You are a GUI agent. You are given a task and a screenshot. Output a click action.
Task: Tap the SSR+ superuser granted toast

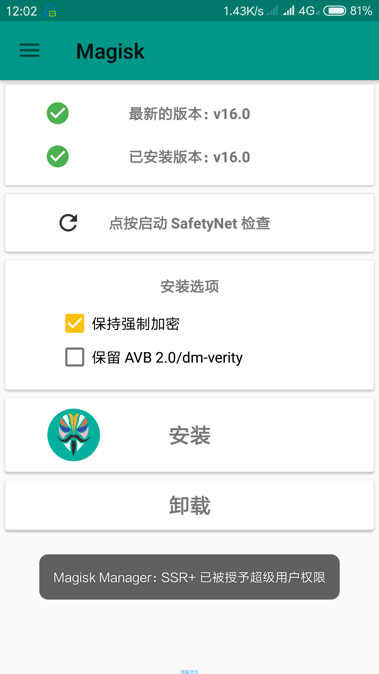(x=189, y=577)
